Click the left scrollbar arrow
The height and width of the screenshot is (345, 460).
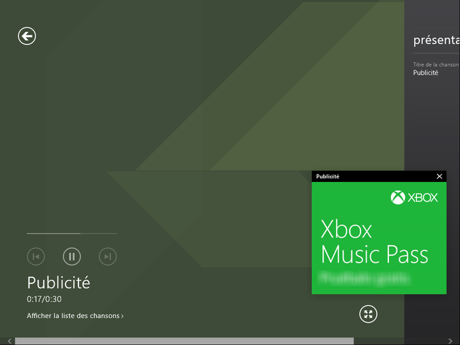(x=9, y=341)
